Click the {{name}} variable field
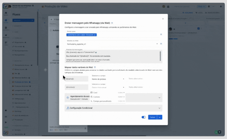Screen dimensions: 227x139 pos(77,79)
